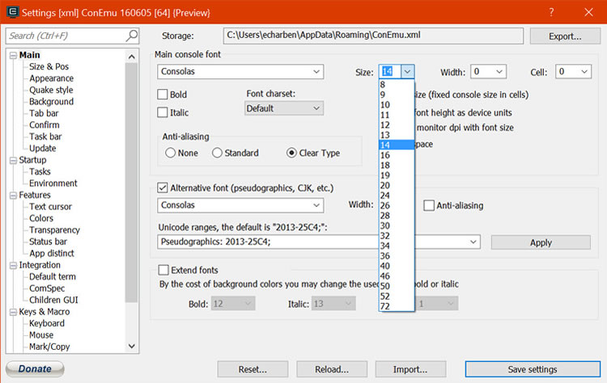Viewport: 607px width, 383px height.
Task: Choose size 8 from list
Action: coord(397,84)
